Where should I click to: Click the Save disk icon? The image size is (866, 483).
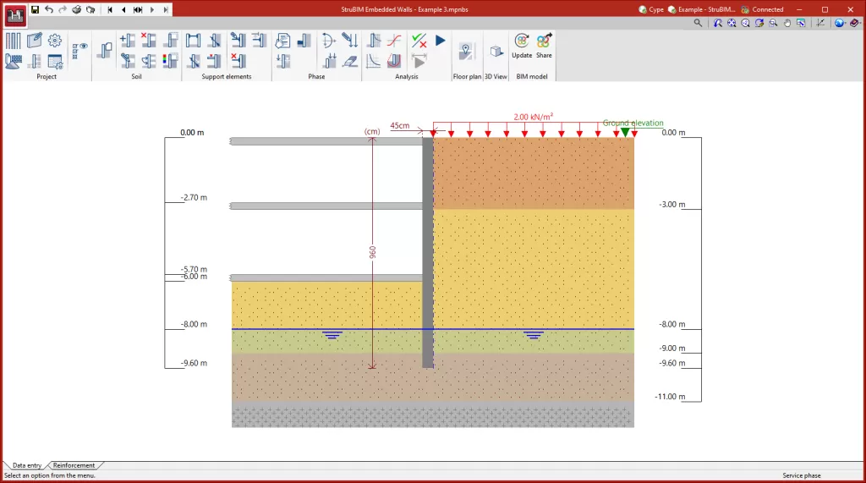[x=36, y=9]
